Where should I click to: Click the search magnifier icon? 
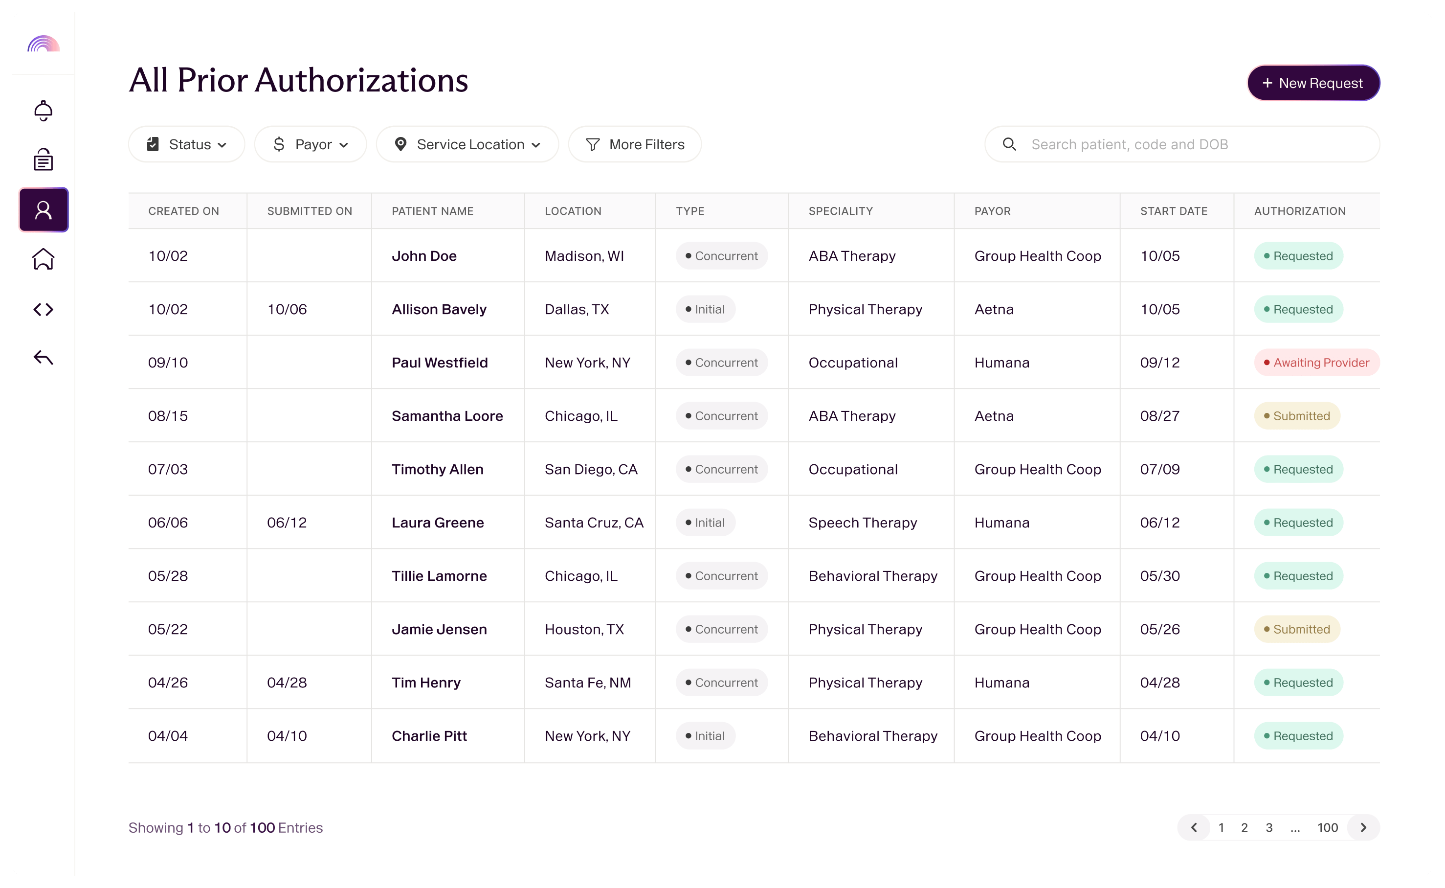point(1009,144)
